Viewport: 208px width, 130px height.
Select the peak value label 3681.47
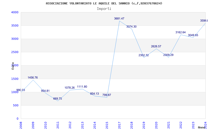click(x=119, y=18)
